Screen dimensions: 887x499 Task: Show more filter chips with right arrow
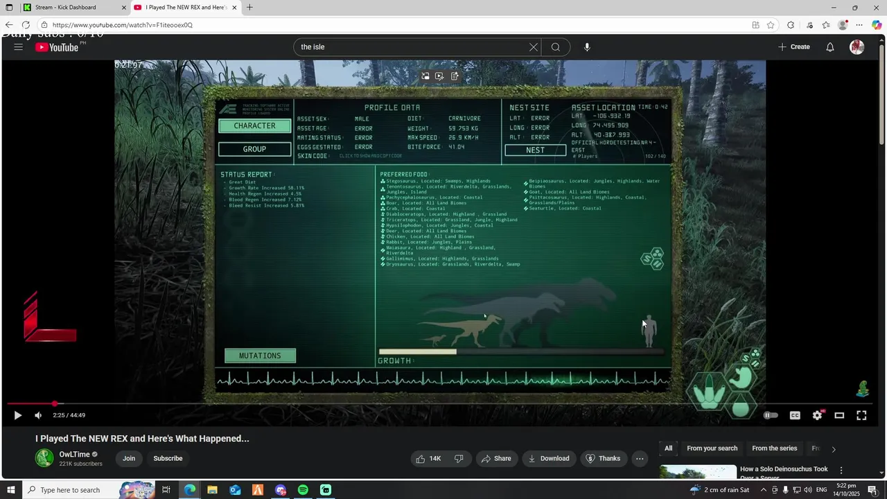tap(834, 449)
